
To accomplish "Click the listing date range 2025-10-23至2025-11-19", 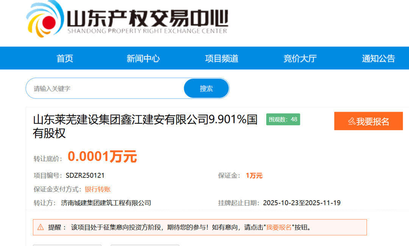I will point(302,203).
